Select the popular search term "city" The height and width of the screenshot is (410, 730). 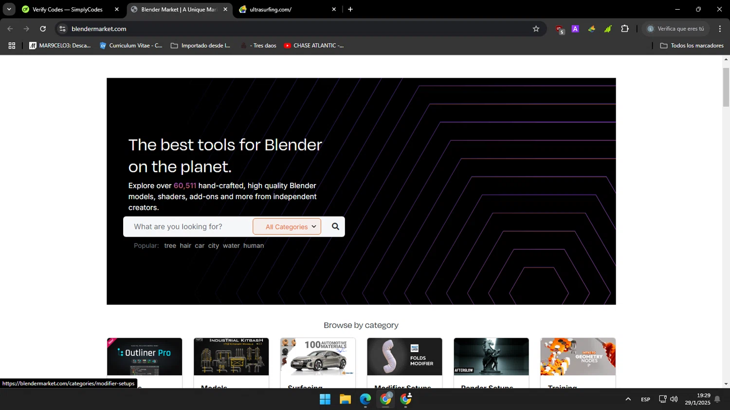(x=214, y=246)
